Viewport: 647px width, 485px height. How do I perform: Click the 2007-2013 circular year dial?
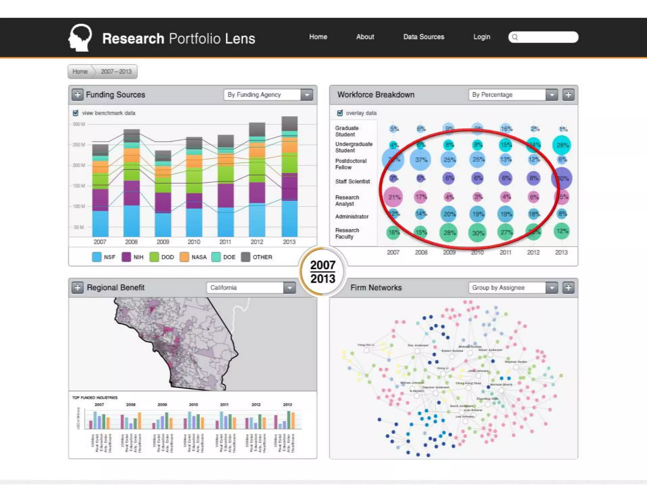(322, 272)
